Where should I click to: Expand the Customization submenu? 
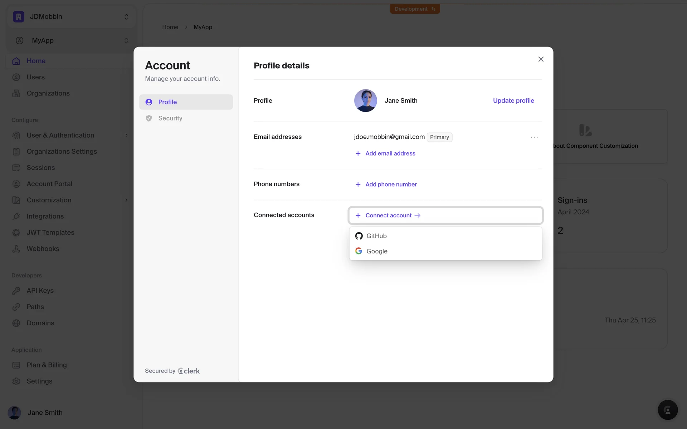(x=126, y=200)
